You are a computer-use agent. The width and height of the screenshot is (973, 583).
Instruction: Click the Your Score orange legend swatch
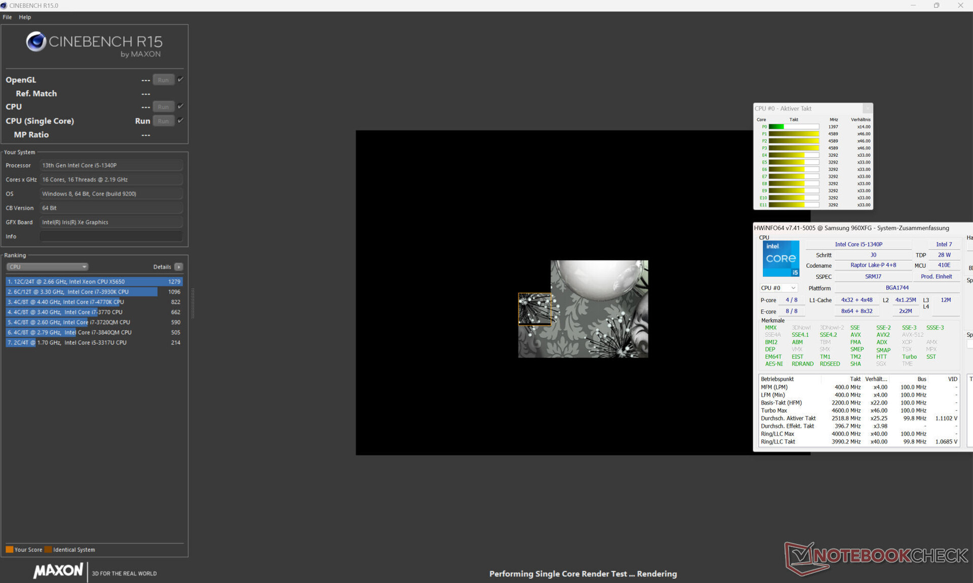9,550
